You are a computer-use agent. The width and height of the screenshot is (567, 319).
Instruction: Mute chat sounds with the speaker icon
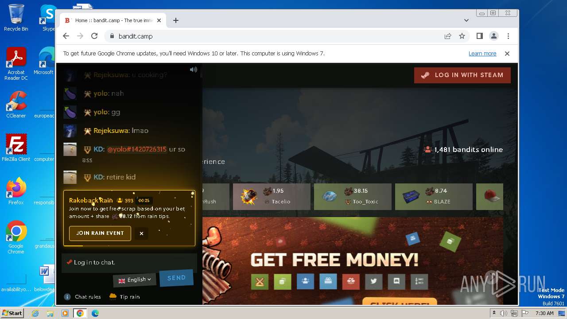(x=194, y=70)
